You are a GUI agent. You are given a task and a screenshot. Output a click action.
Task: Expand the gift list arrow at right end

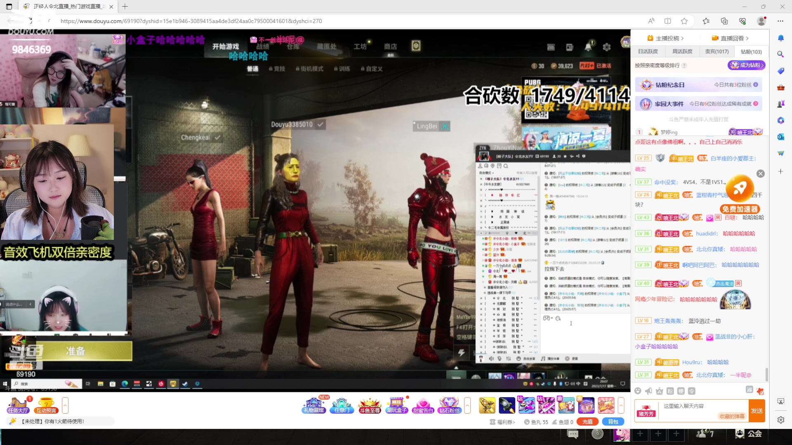pyautogui.click(x=621, y=405)
